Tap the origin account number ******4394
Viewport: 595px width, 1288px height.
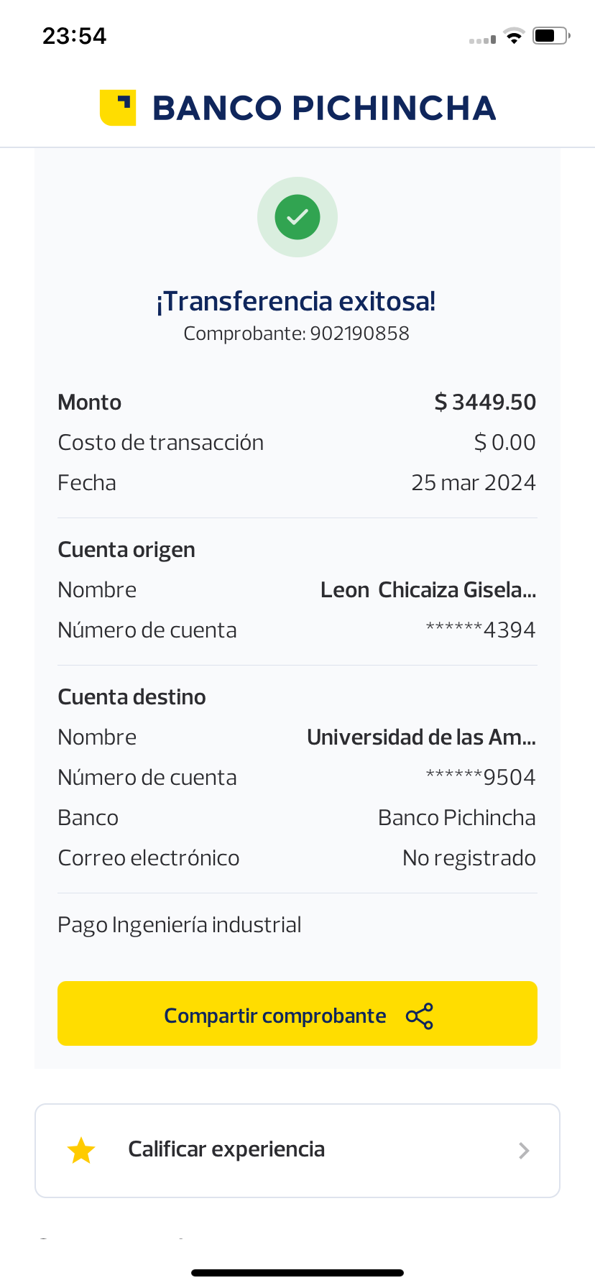(x=481, y=630)
